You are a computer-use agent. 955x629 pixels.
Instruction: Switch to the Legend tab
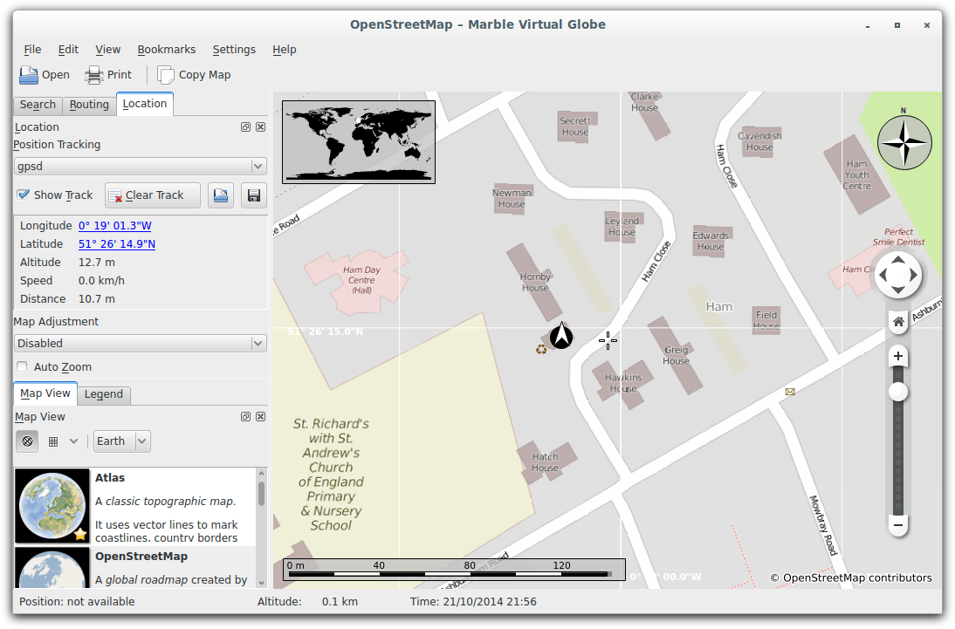(x=104, y=394)
